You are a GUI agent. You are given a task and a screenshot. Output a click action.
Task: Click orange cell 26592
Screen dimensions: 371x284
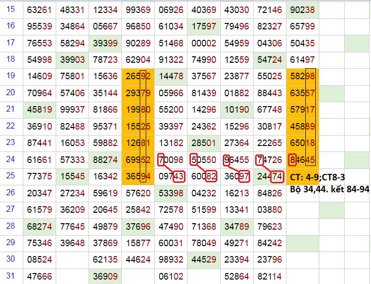pyautogui.click(x=138, y=77)
